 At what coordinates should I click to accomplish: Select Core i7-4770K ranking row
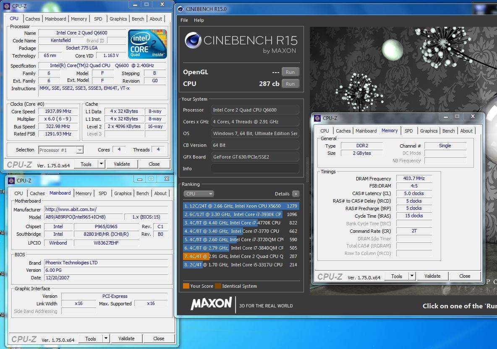pyautogui.click(x=241, y=223)
